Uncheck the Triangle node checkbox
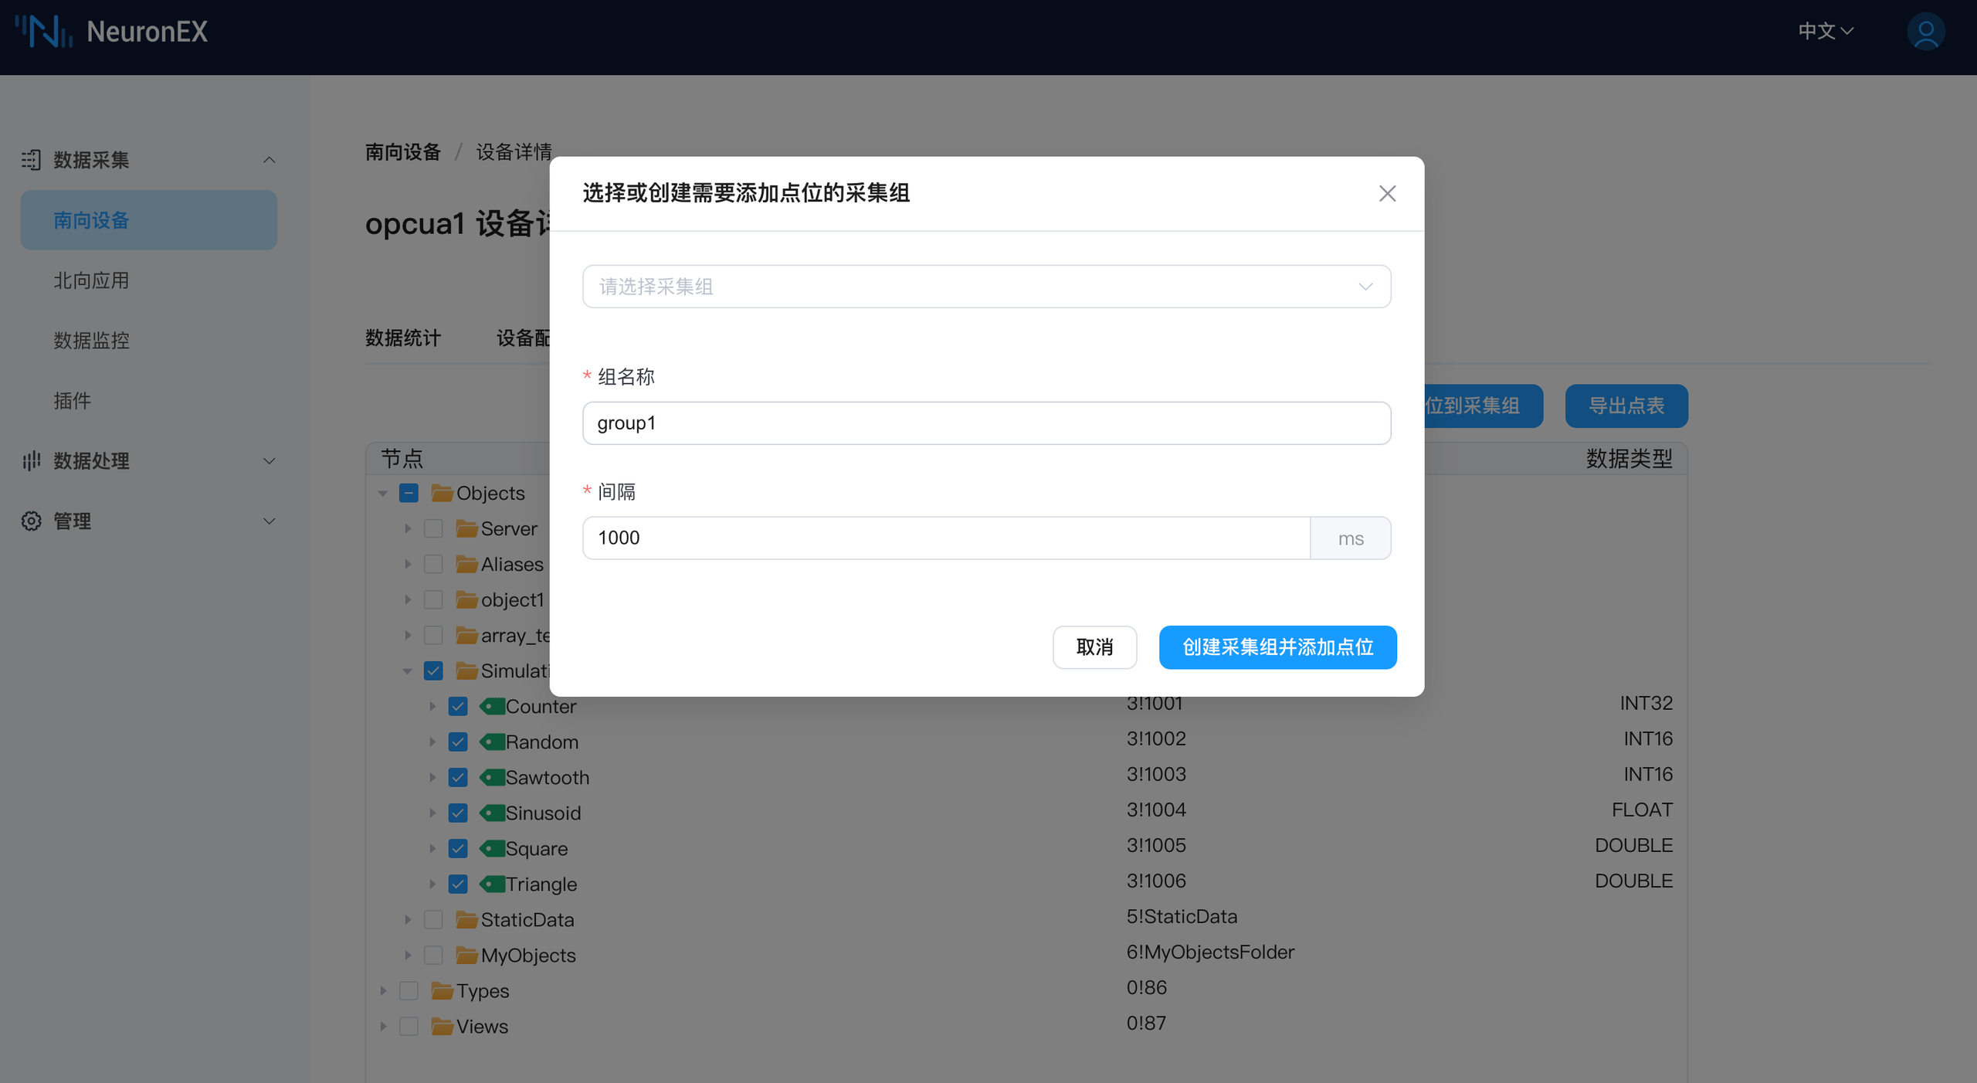1977x1083 pixels. pos(457,883)
